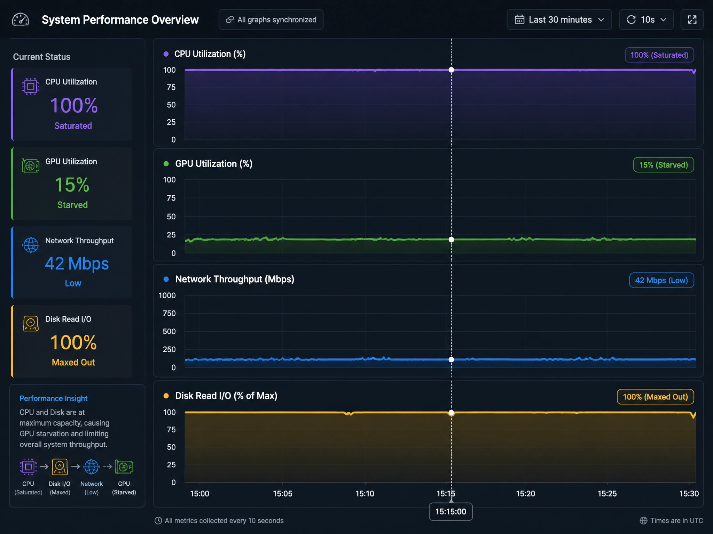713x534 pixels.
Task: Click the 100% (Saturated) badge on CPU graph
Action: coord(659,55)
